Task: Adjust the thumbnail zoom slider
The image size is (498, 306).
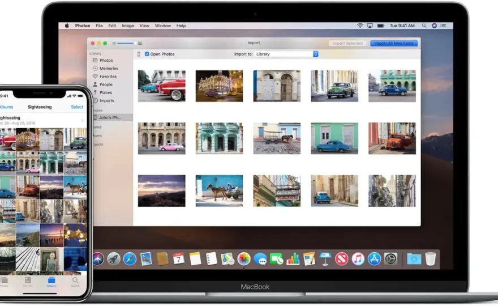Action: (127, 43)
